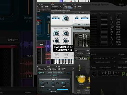
Task: Toggle Target Notes Via MIDI button
Action: click(x=66, y=55)
